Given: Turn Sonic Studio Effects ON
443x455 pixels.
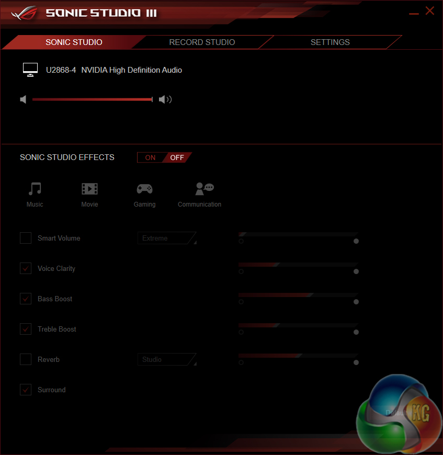Looking at the screenshot, I should [150, 157].
